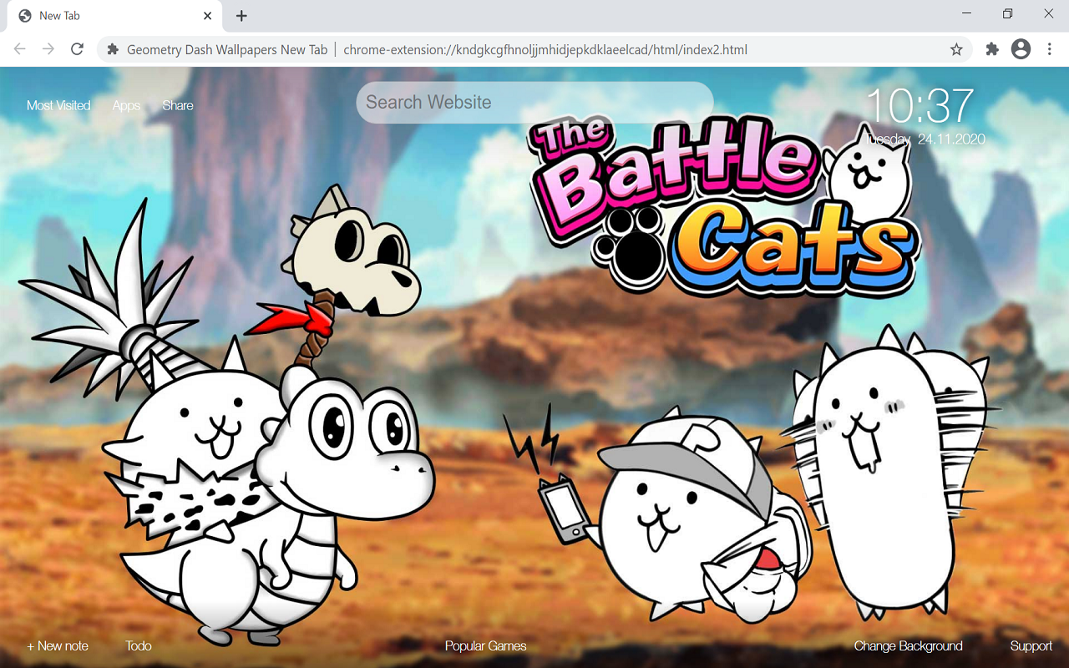Open Most Visited sites
This screenshot has height=668, width=1069.
point(58,105)
